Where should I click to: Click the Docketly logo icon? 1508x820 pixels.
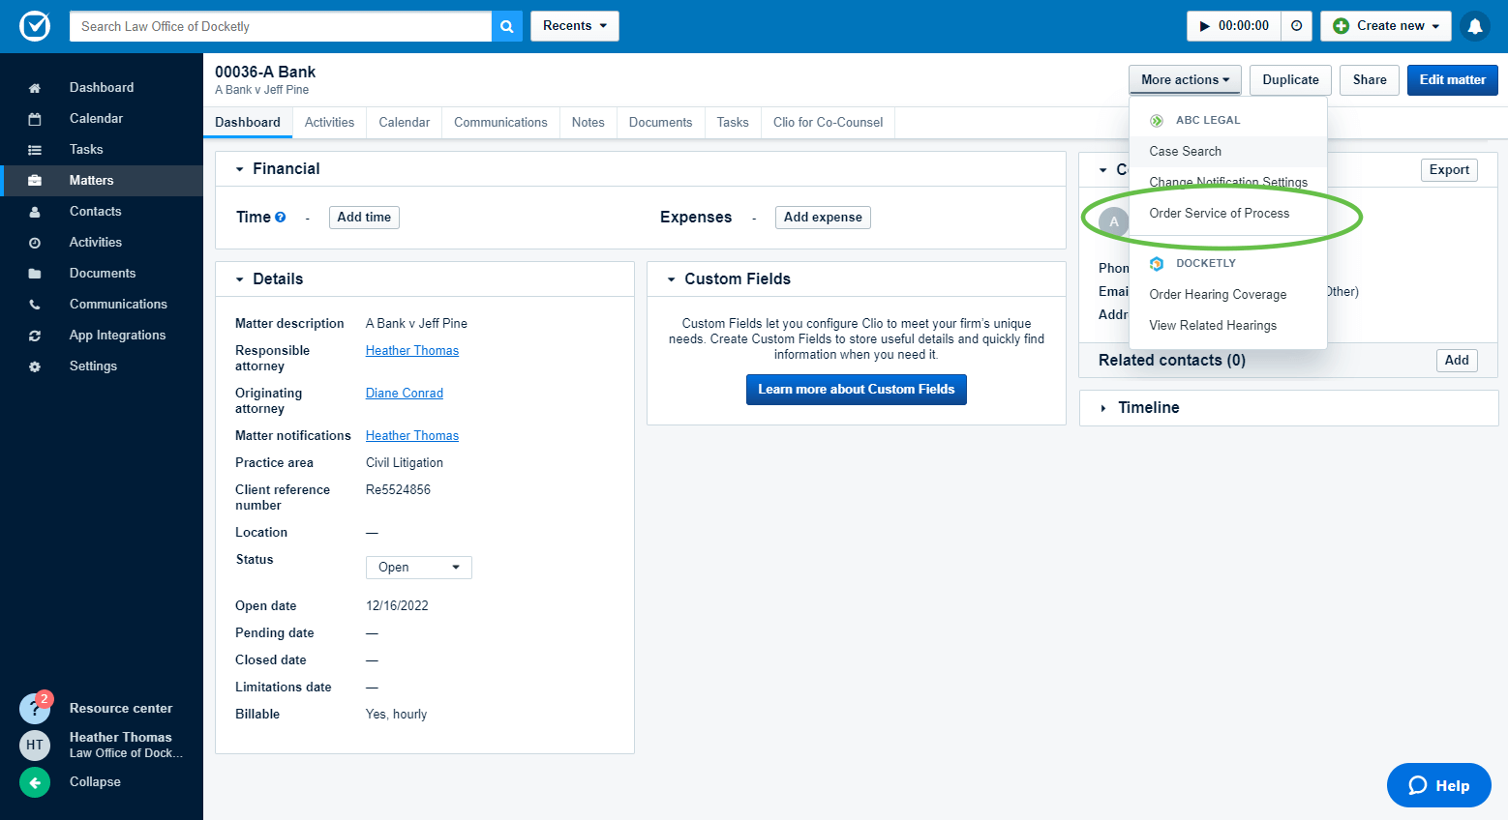(1157, 263)
